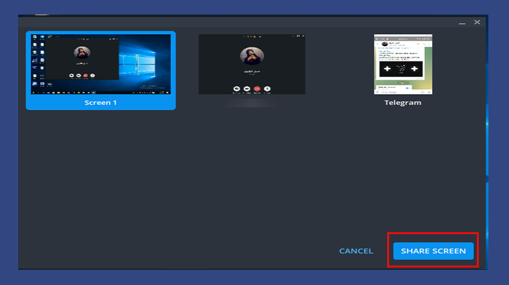This screenshot has width=509, height=285.
Task: Minimize the share screen dialog
Action: click(x=462, y=23)
